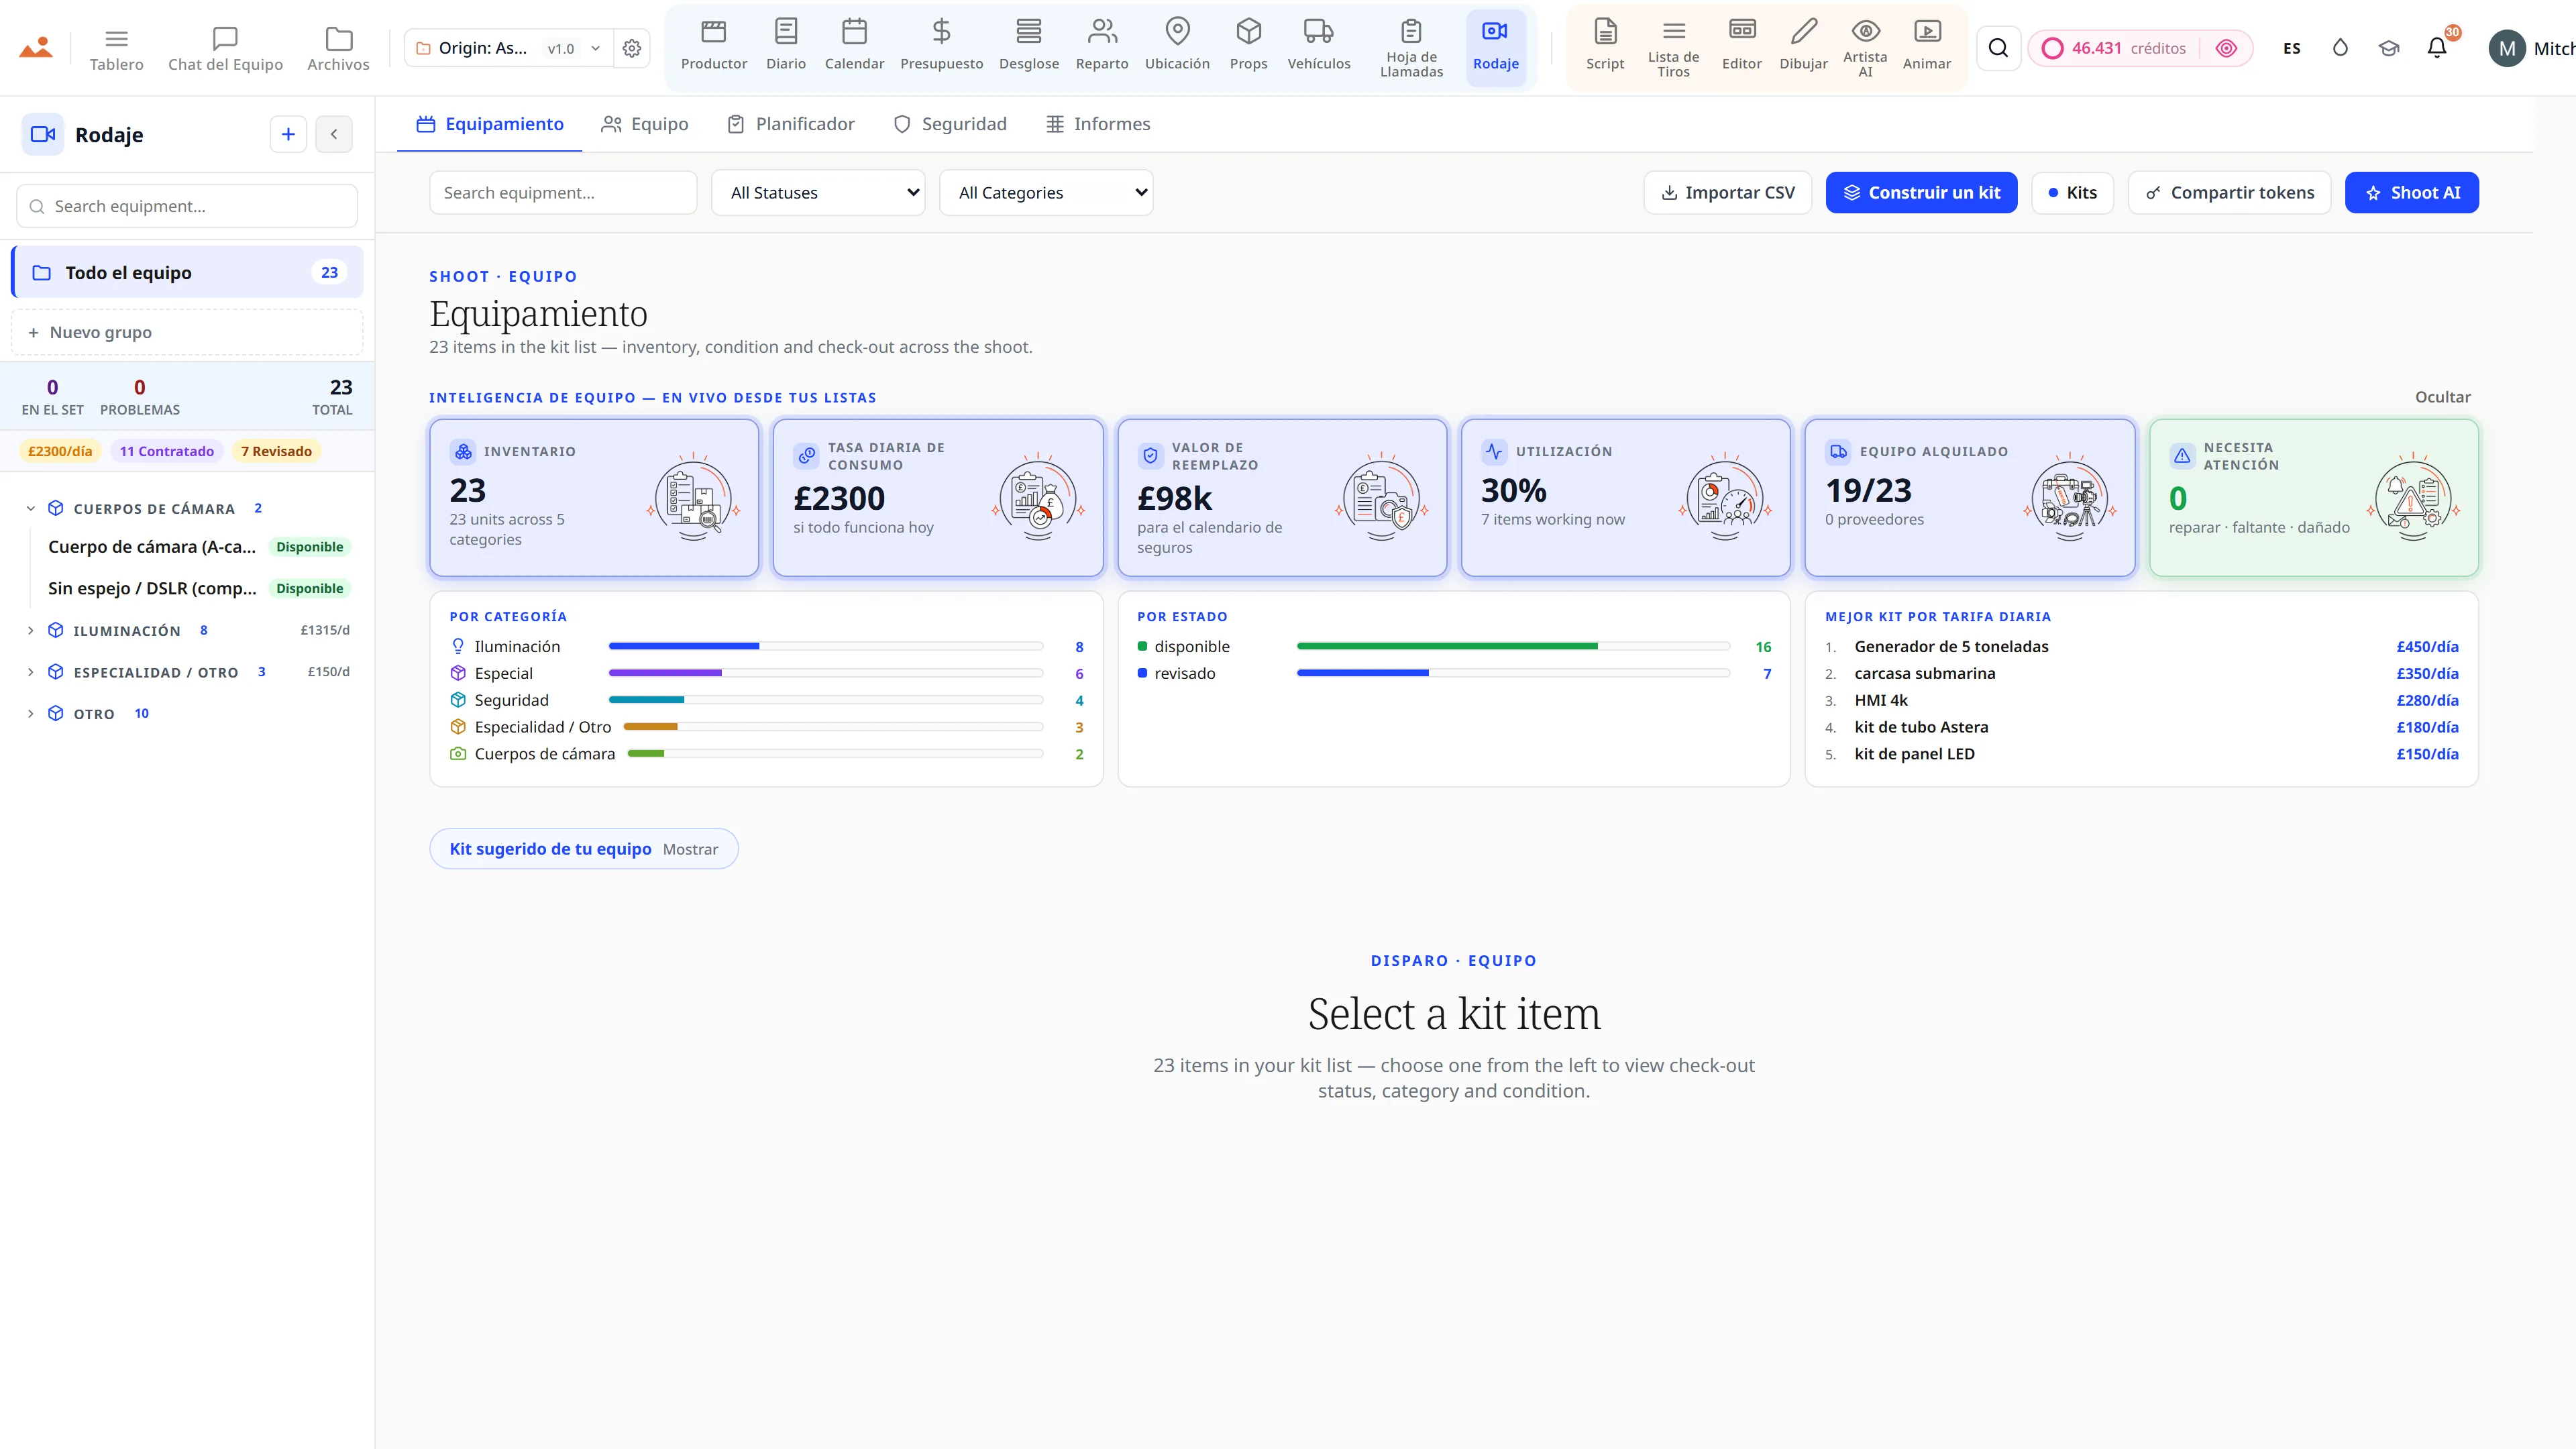The width and height of the screenshot is (2576, 1449).
Task: Open the All Statuses dropdown
Action: pos(818,193)
